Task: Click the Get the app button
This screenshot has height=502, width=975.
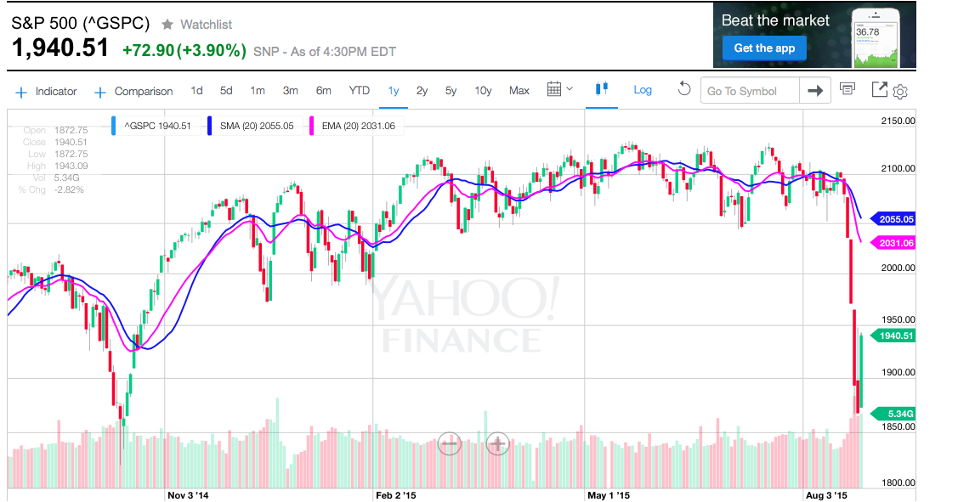Action: pyautogui.click(x=764, y=48)
